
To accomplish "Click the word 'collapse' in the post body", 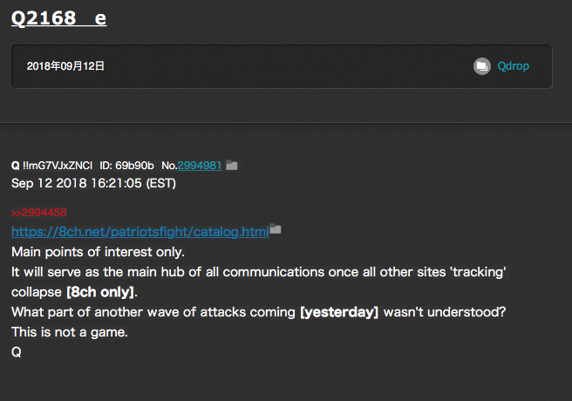I will (x=37, y=291).
